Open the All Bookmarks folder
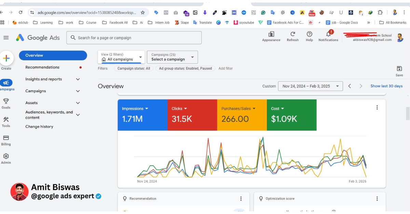This screenshot has height=214, width=410. 393,23
